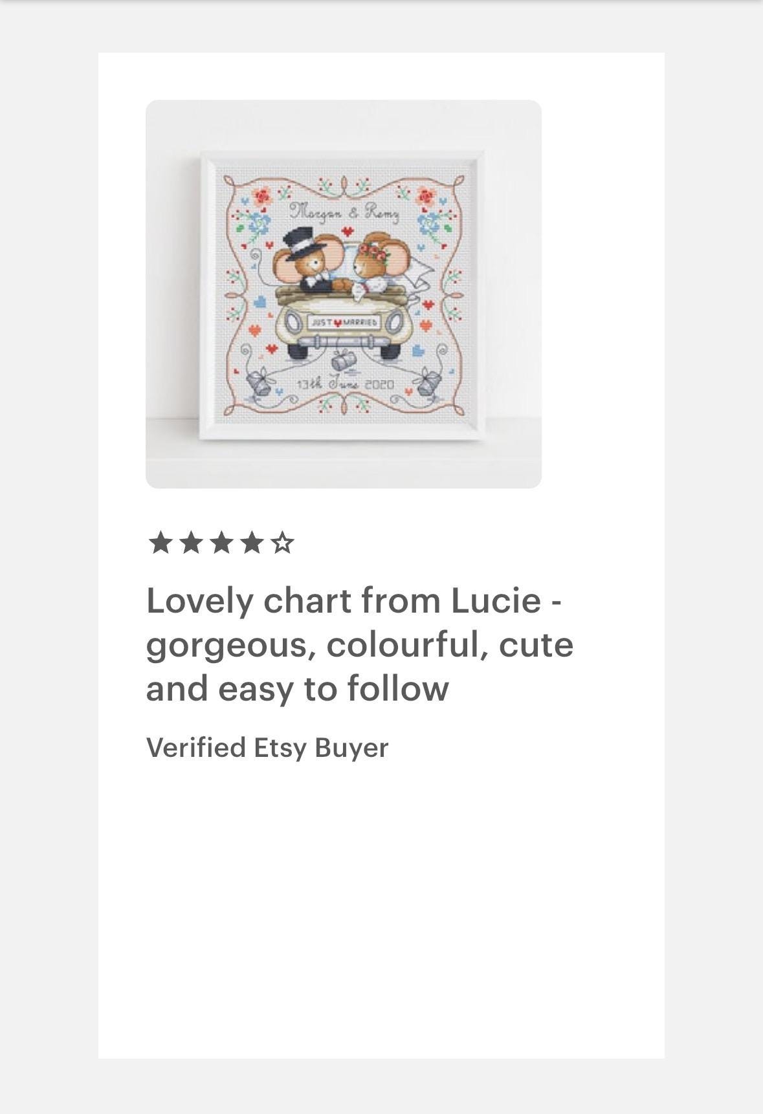Open the framed cross stitch product thumbnail
This screenshot has height=1114, width=763.
point(344,294)
